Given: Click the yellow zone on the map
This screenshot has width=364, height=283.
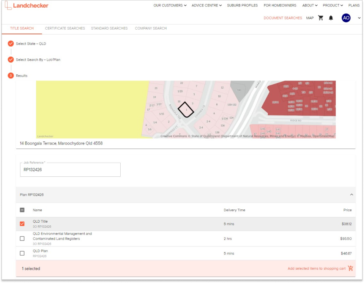Looking at the screenshot, I should click(92, 109).
